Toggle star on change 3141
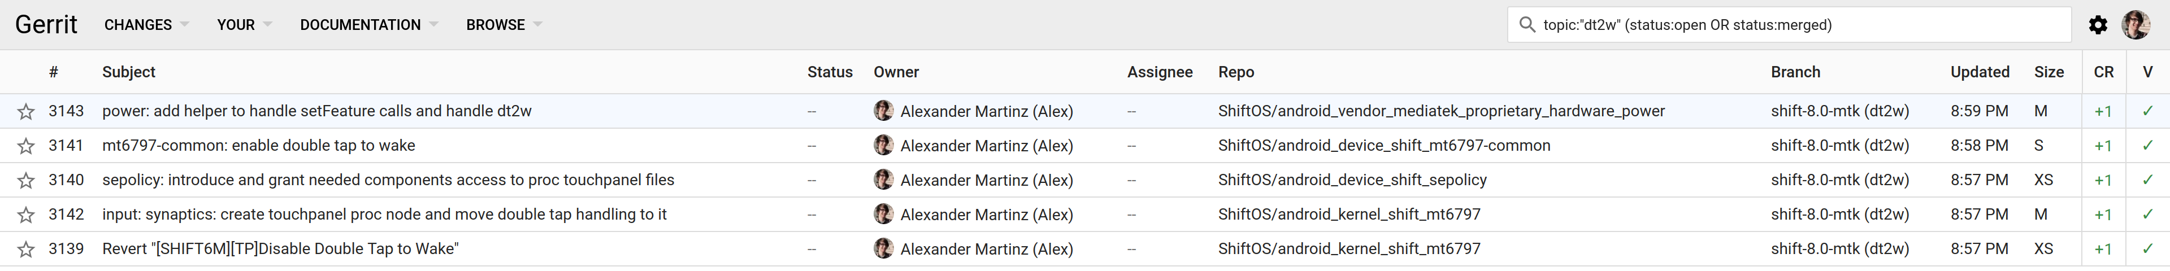Image resolution: width=2170 pixels, height=271 pixels. [x=26, y=146]
